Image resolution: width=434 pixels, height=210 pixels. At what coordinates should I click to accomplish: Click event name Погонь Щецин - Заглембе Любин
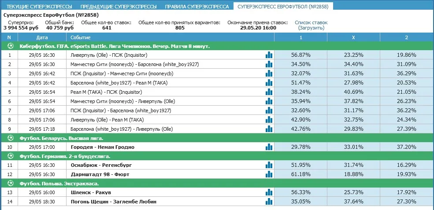[x=114, y=202]
